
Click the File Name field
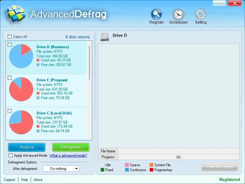pos(179,151)
